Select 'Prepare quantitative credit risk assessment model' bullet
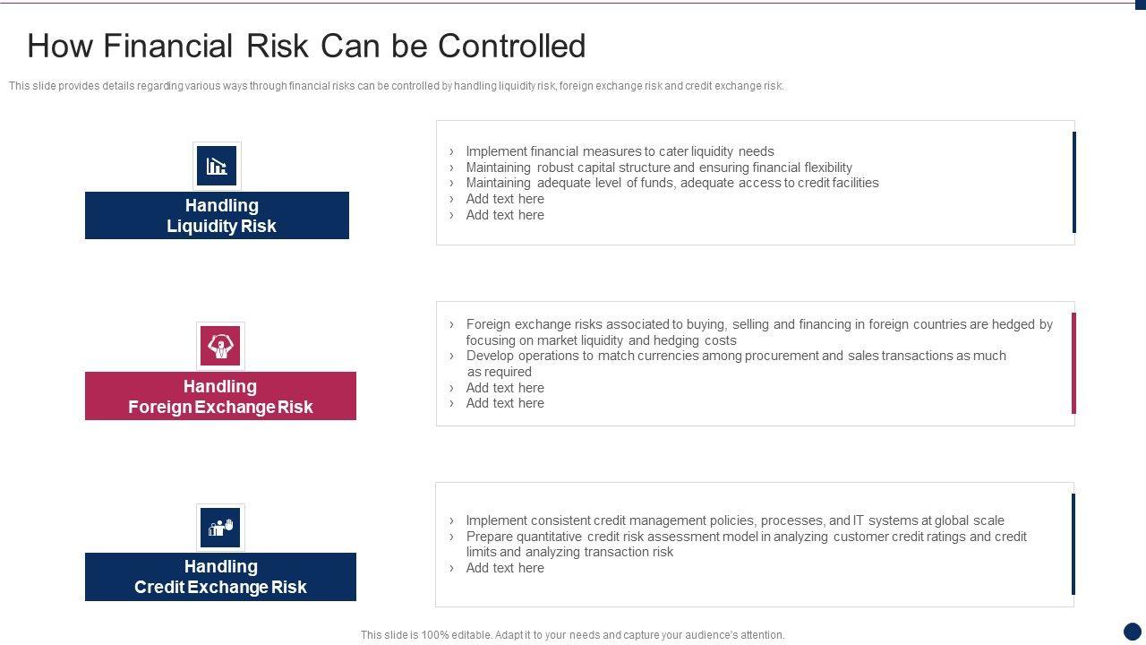This screenshot has height=645, width=1146. click(x=746, y=537)
